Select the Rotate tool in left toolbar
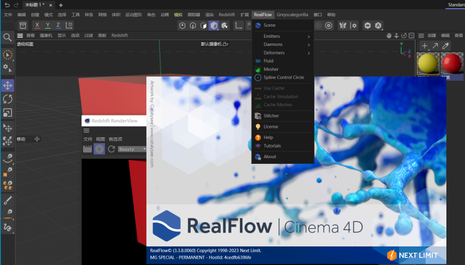465x265 pixels. tap(8, 99)
